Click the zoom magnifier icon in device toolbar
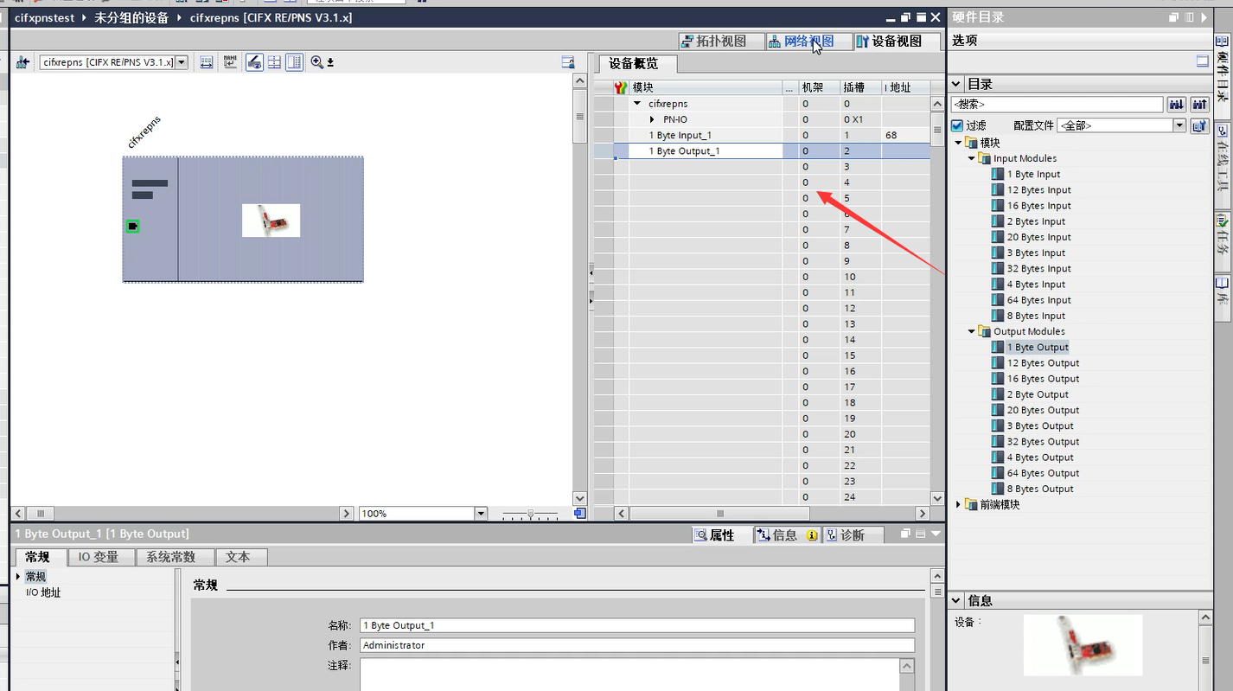Screen dimensions: 1233x691 317,62
